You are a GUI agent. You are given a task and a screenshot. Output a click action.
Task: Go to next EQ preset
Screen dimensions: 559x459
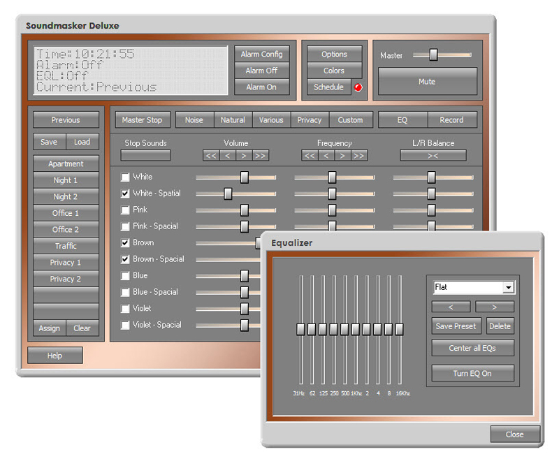495,307
